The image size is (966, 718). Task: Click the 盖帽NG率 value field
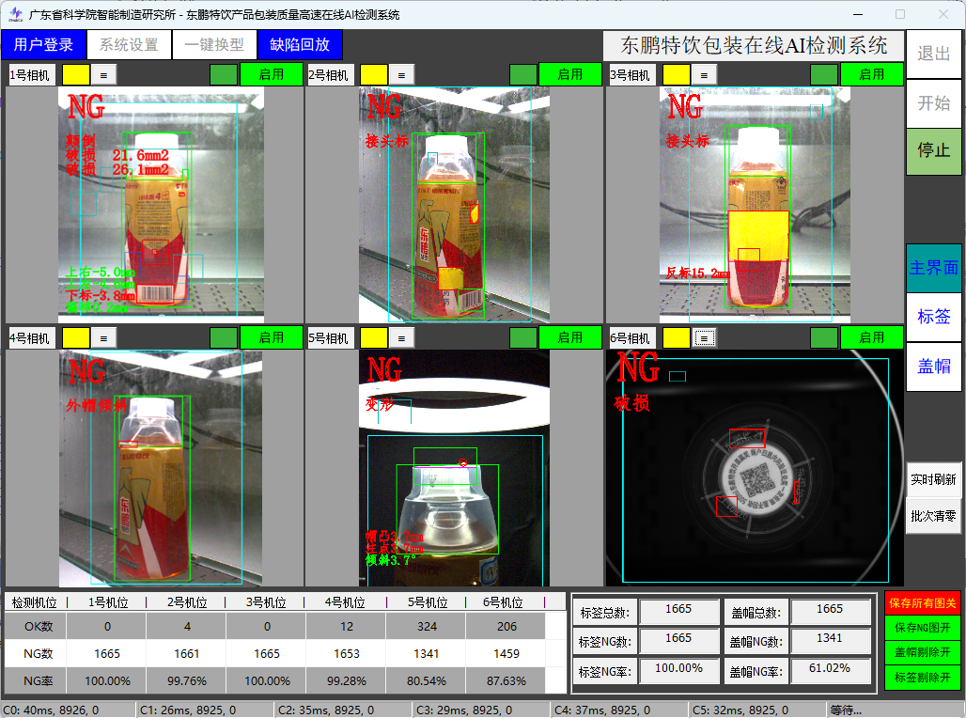click(830, 671)
